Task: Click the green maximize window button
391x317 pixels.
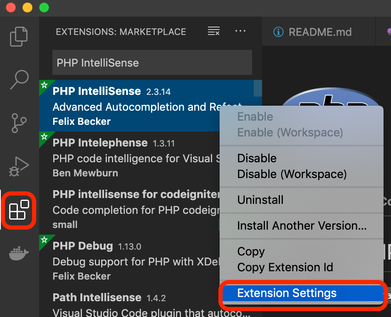Action: click(x=44, y=7)
